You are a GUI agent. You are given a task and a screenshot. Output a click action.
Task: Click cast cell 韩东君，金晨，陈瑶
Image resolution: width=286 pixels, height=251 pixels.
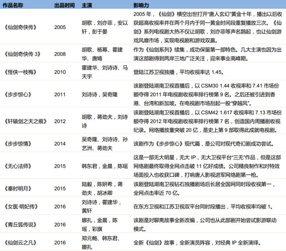click(105, 166)
